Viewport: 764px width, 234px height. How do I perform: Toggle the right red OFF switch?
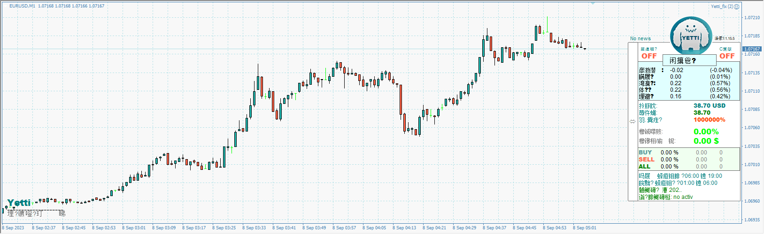[727, 56]
